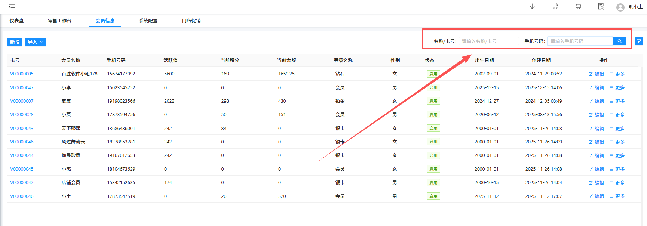
Task: Open the 门店促销 tab
Action: tap(191, 21)
